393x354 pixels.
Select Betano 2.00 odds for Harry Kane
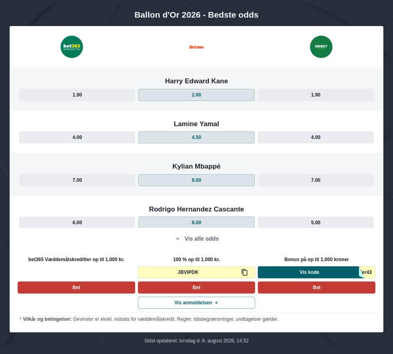[x=196, y=95]
